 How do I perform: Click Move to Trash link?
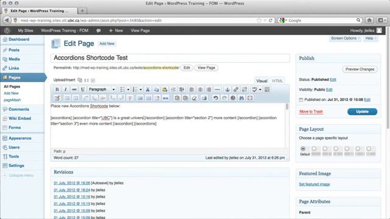(311, 111)
